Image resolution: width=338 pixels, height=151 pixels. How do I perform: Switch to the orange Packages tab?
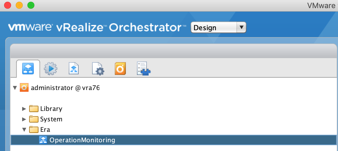point(120,69)
